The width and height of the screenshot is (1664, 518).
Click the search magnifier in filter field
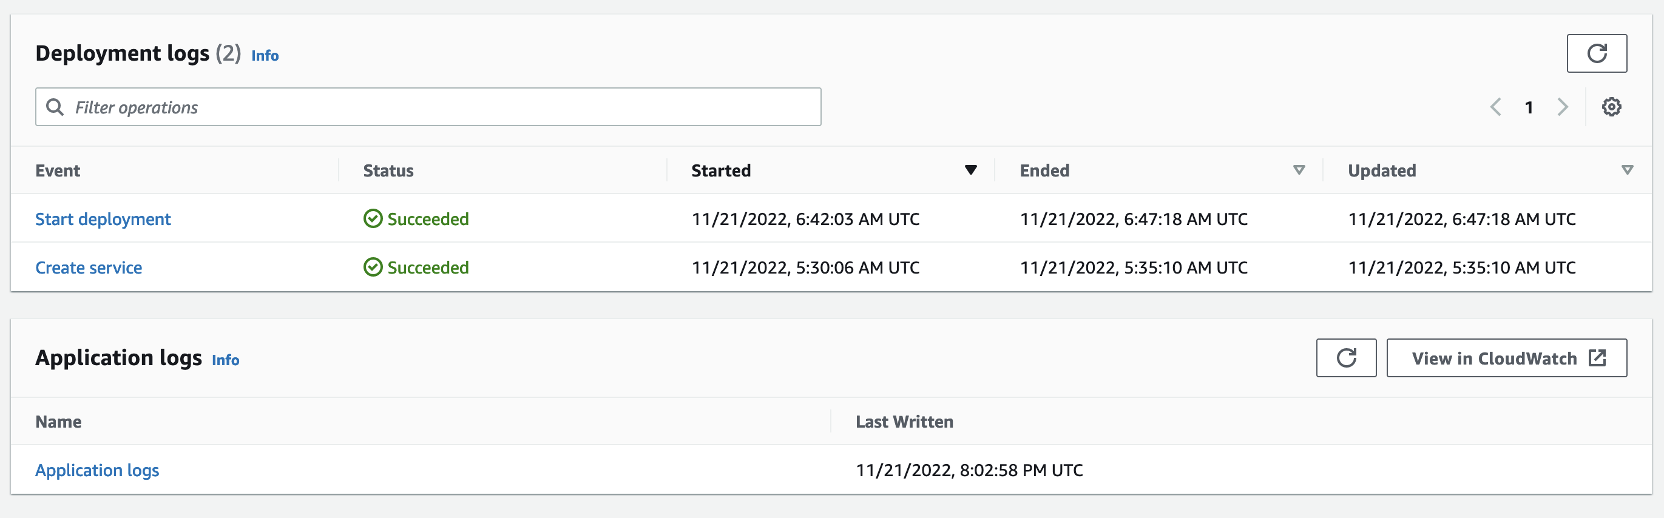click(56, 106)
